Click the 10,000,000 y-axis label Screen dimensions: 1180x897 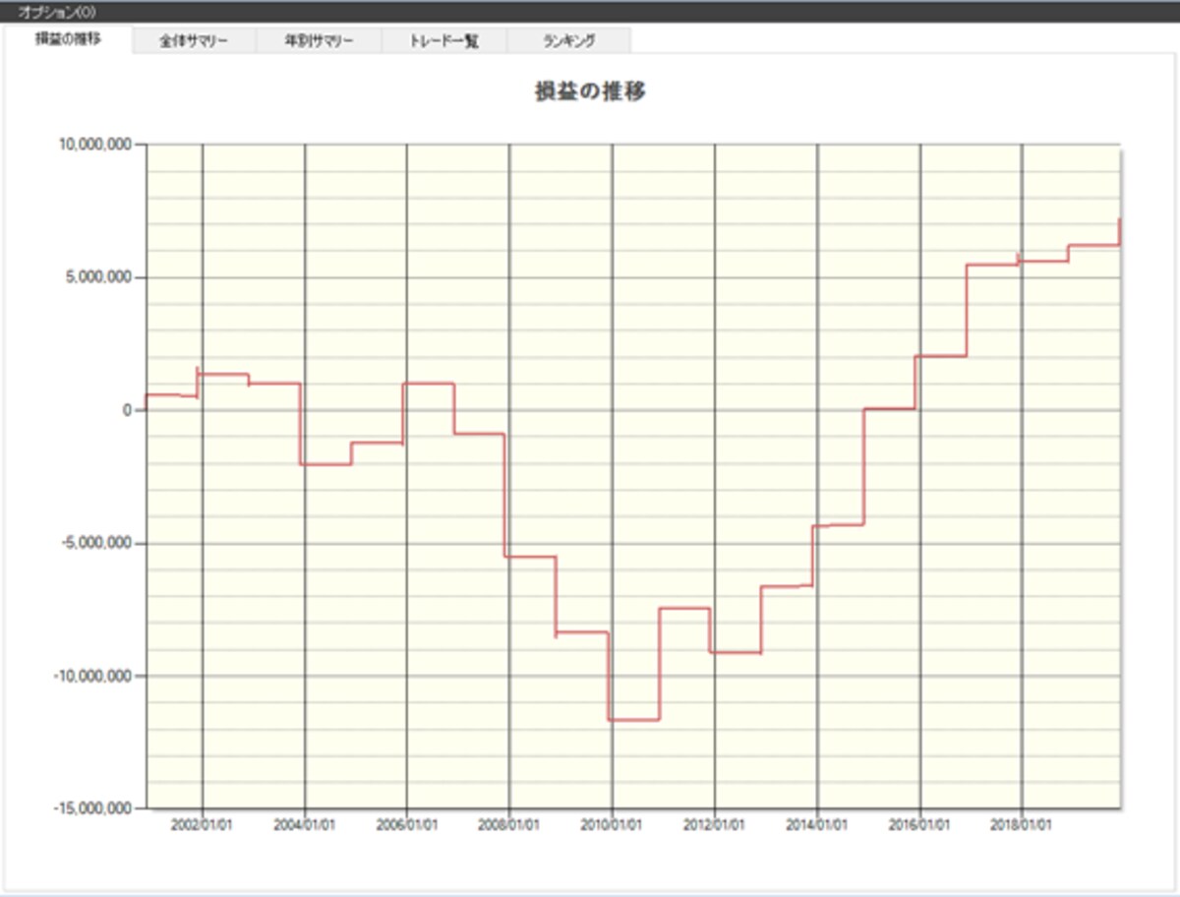[95, 146]
